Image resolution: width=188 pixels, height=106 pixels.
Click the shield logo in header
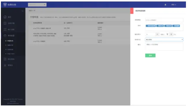(5, 5)
